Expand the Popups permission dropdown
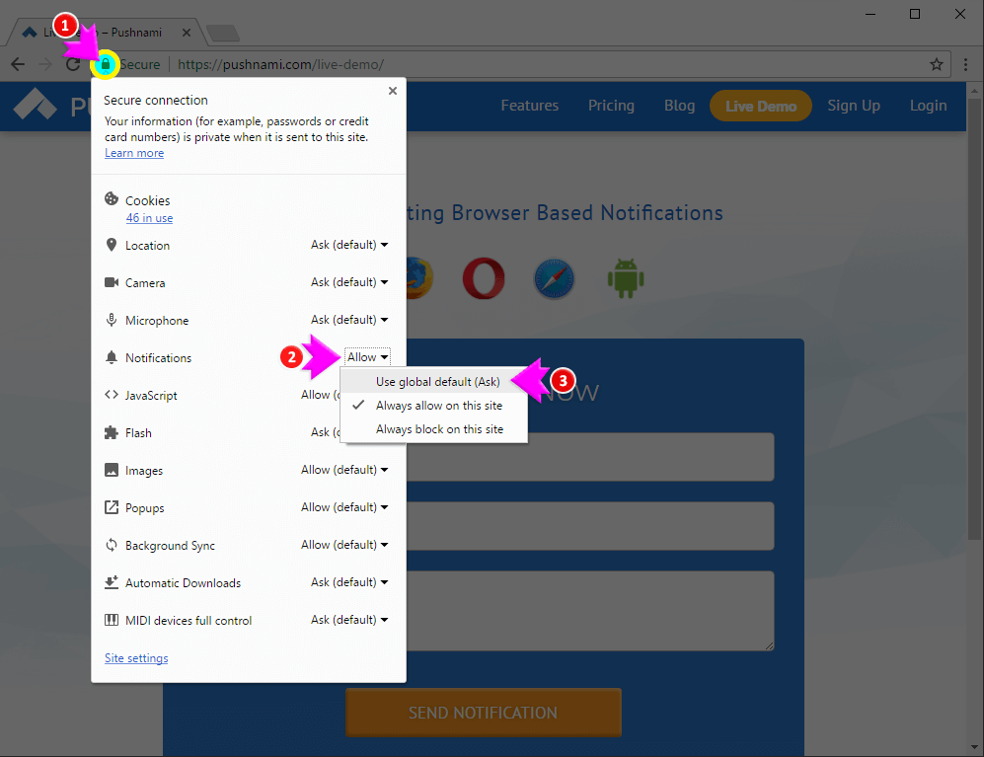Viewport: 984px width, 757px height. pyautogui.click(x=344, y=507)
